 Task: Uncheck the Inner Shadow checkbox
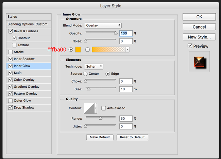[x=11, y=59]
